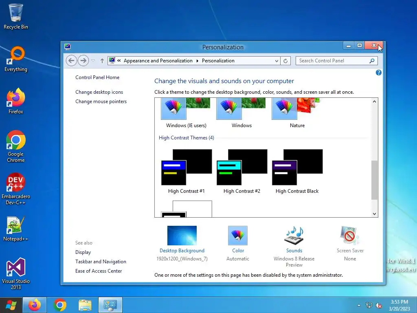Open the recent locations dropdown arrow
This screenshot has height=313, width=417.
(93, 61)
